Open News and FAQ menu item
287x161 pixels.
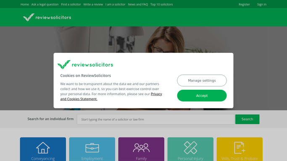138,4
